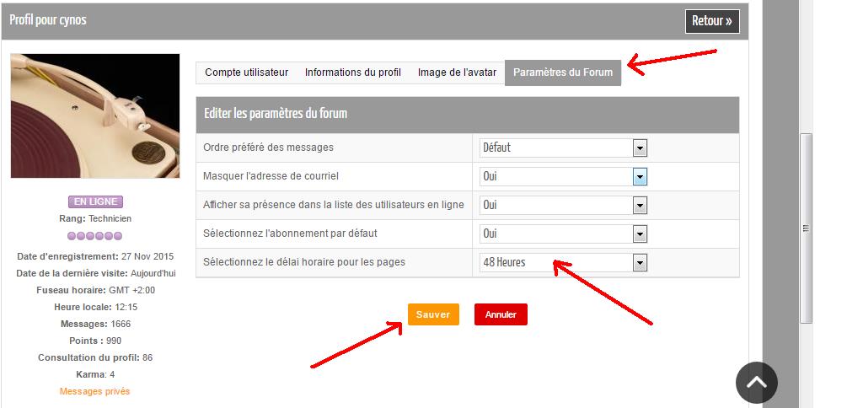863x408 pixels.
Task: Click the page's vertical scrollbar handle
Action: (x=806, y=228)
